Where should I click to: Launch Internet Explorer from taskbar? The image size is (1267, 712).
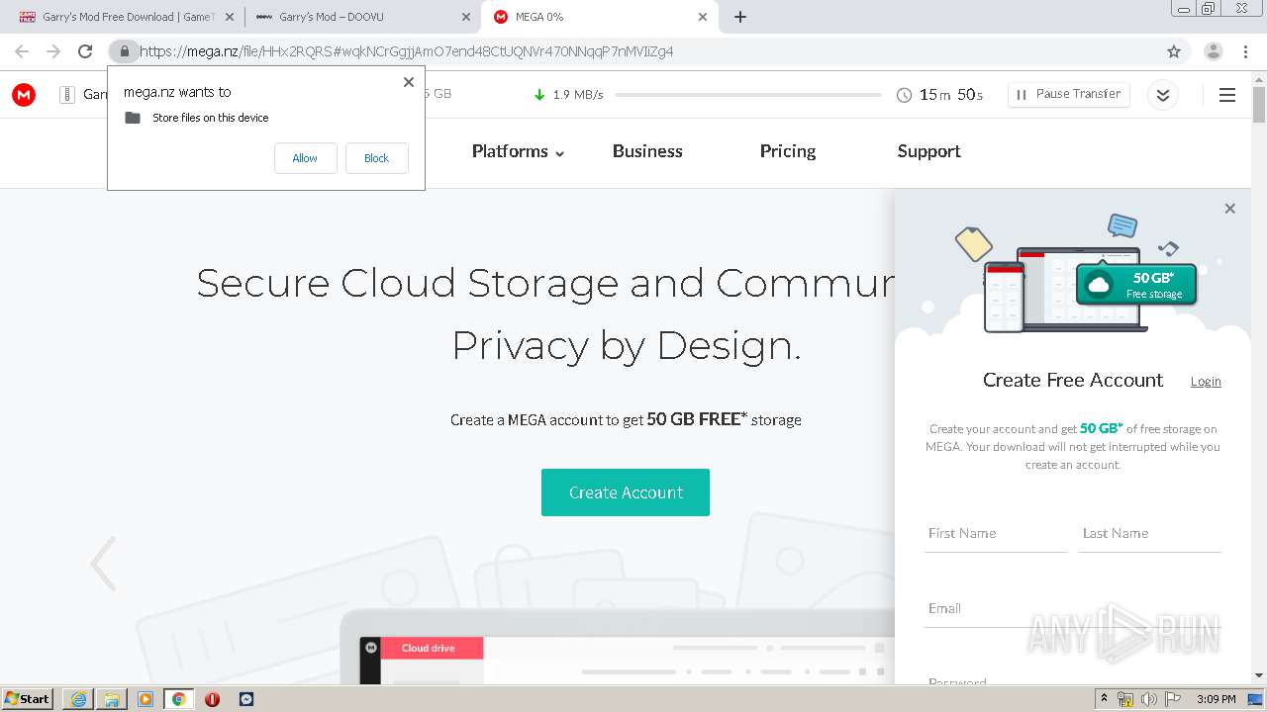click(78, 699)
